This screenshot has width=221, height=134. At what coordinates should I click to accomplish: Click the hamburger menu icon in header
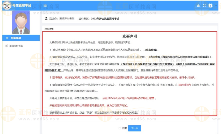[45, 6]
